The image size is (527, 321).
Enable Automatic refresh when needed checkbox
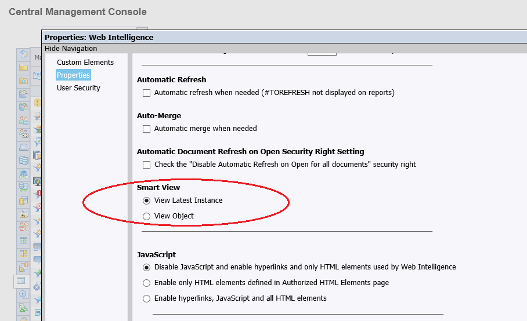point(146,93)
